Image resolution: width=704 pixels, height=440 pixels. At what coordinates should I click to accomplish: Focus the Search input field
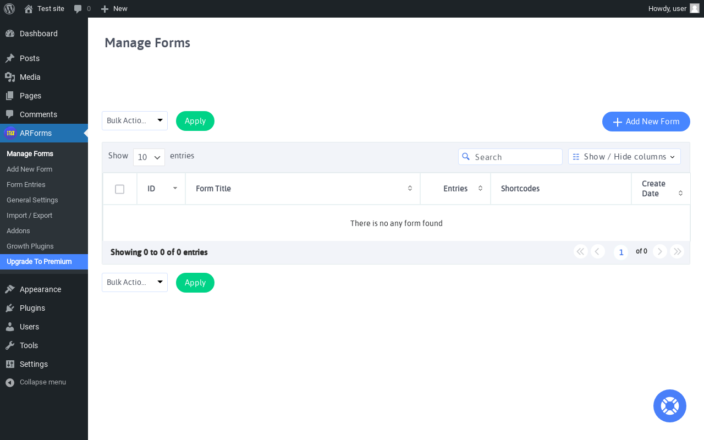click(510, 157)
